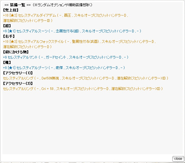Click the 【鎧】 section header

click(8, 26)
